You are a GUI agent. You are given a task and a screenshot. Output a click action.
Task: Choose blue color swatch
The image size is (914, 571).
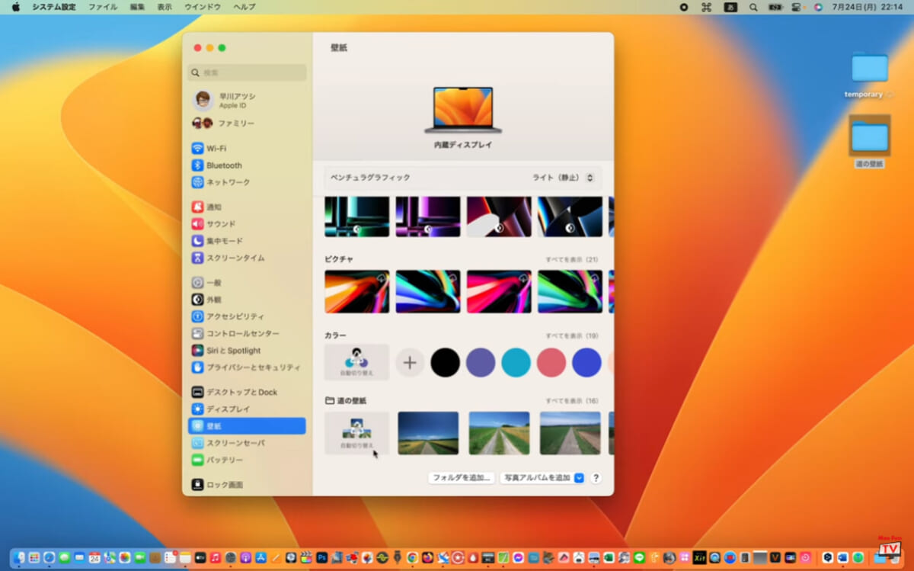(x=586, y=363)
